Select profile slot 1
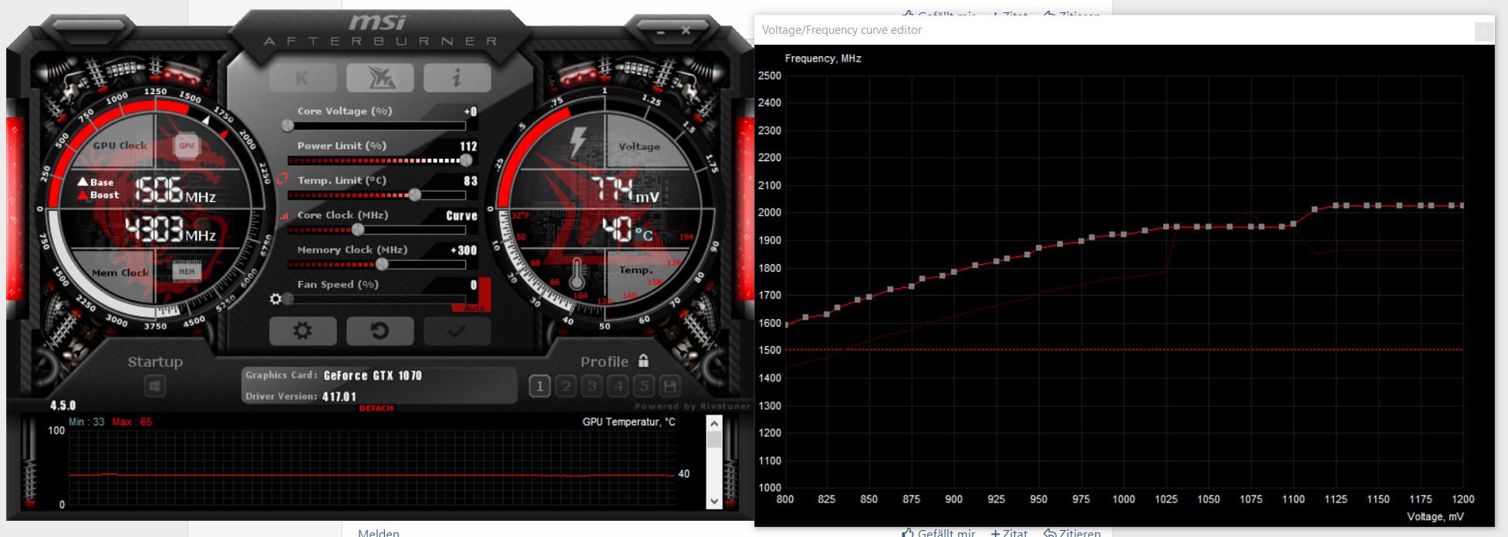This screenshot has width=1508, height=537. pyautogui.click(x=540, y=386)
